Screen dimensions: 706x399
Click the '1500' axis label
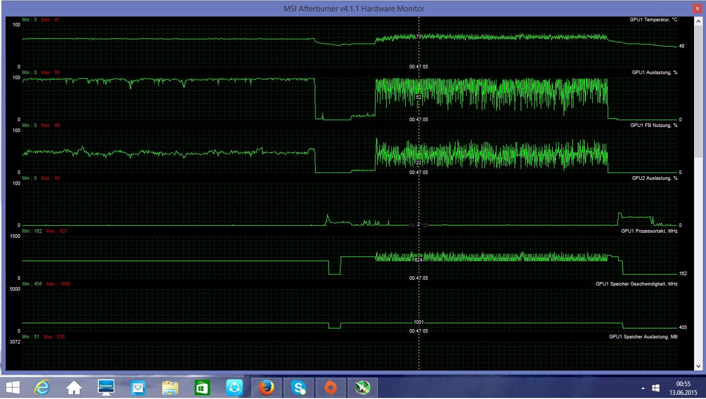pyautogui.click(x=15, y=236)
